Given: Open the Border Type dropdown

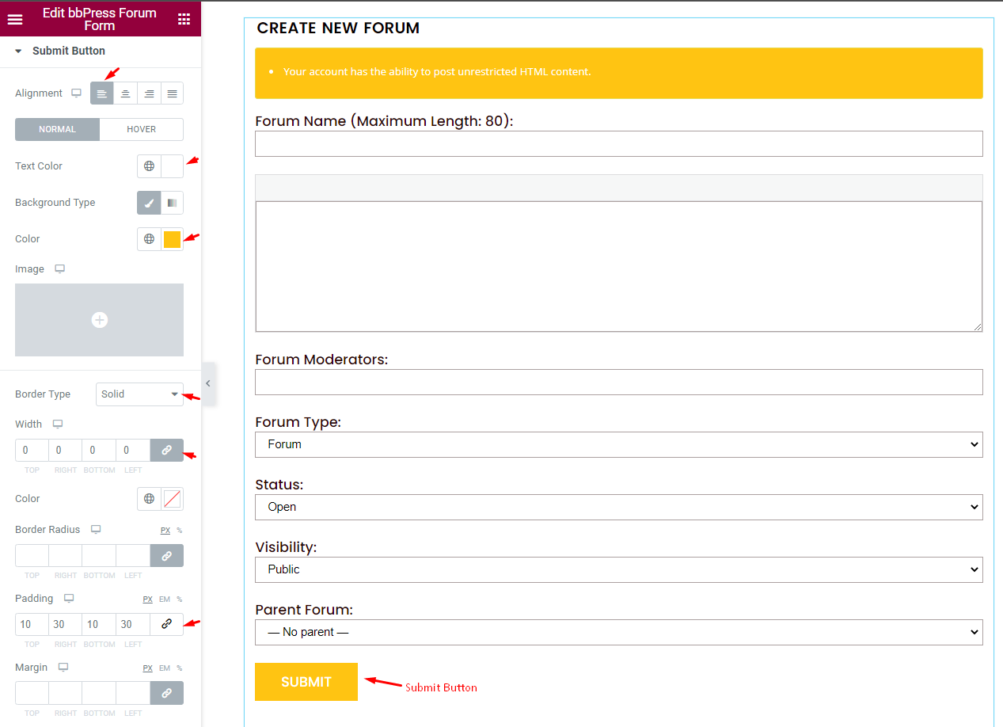Looking at the screenshot, I should coord(139,394).
